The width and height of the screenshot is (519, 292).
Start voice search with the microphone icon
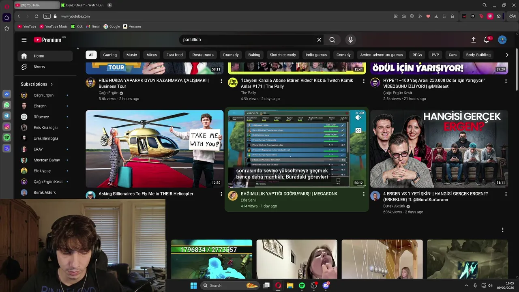pos(351,40)
